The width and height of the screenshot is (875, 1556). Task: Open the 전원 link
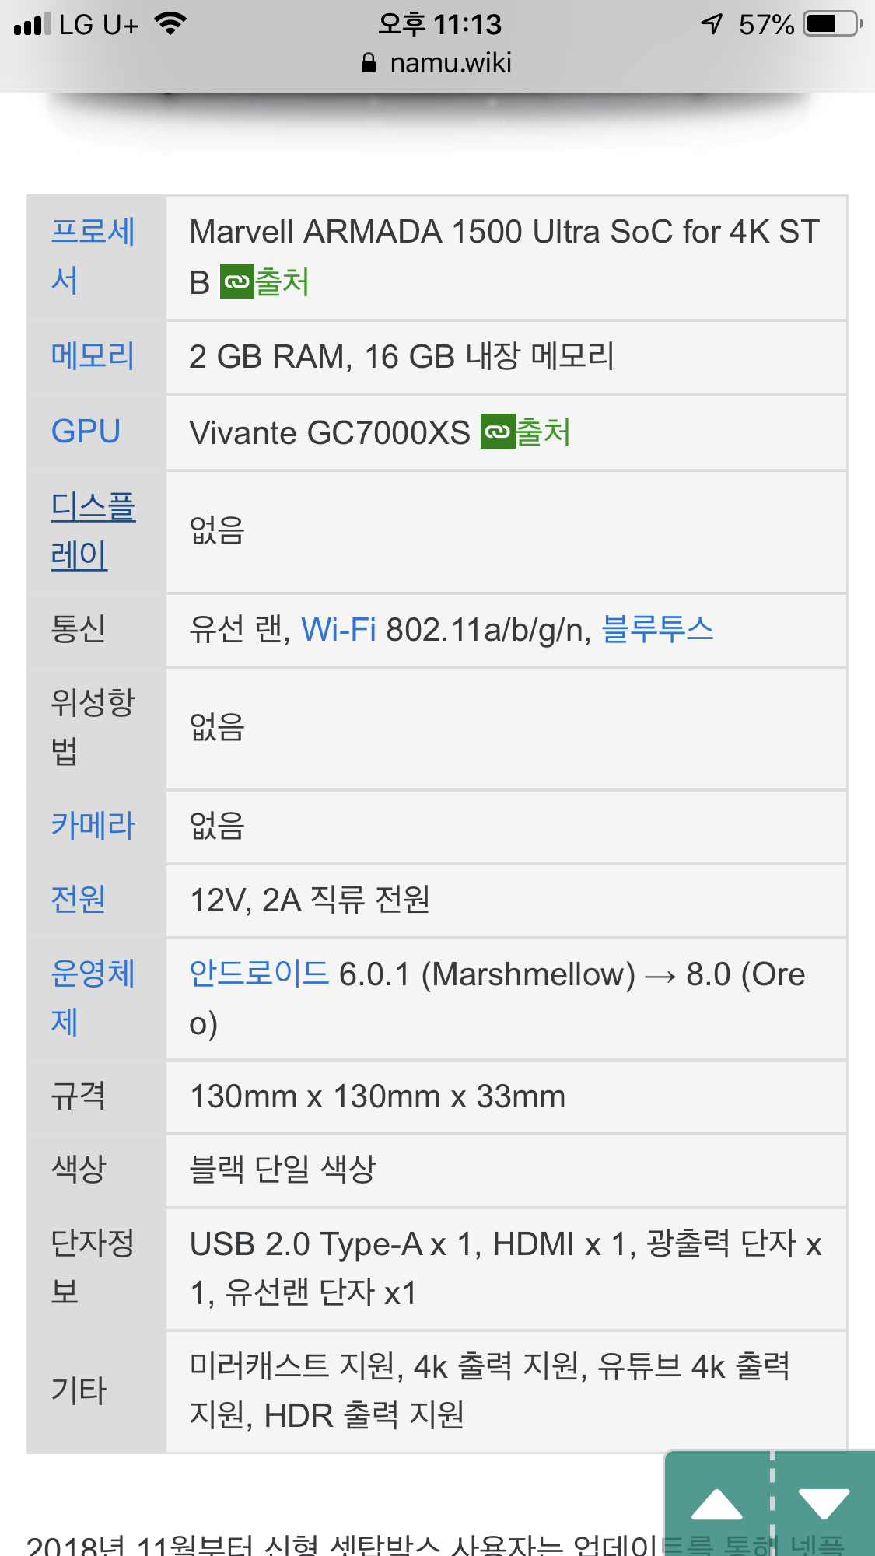(x=78, y=900)
